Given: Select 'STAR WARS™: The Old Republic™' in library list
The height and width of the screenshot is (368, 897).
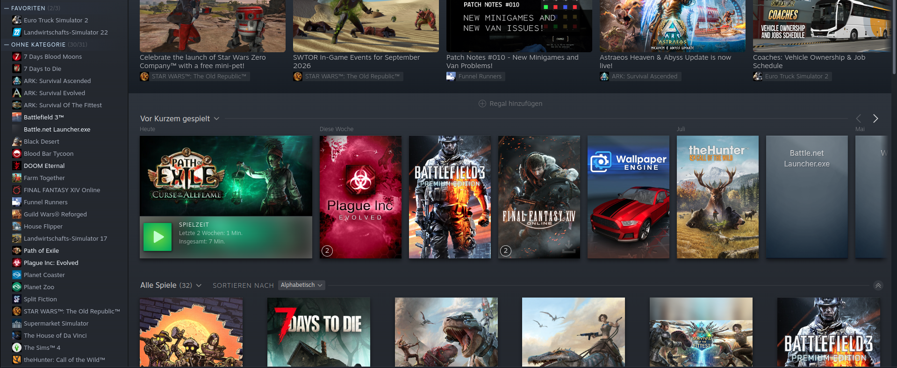Looking at the screenshot, I should 72,311.
